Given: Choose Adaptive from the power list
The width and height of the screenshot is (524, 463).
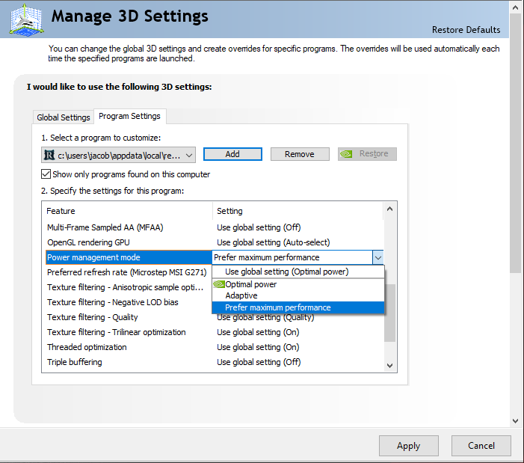Looking at the screenshot, I should point(241,295).
